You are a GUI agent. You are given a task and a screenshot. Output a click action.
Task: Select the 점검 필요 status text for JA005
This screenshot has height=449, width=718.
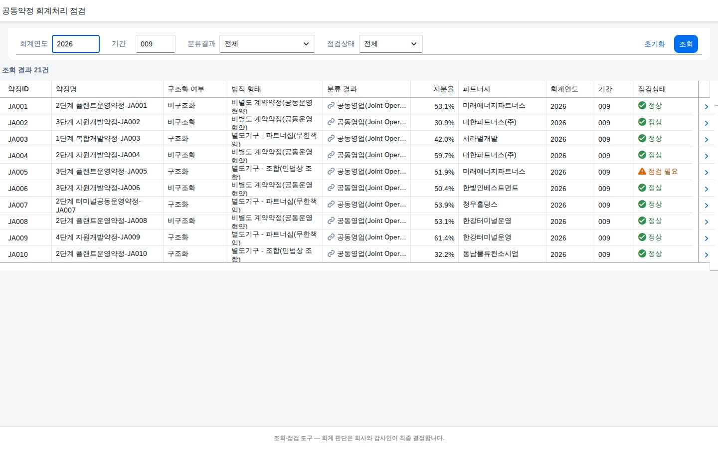tap(663, 172)
